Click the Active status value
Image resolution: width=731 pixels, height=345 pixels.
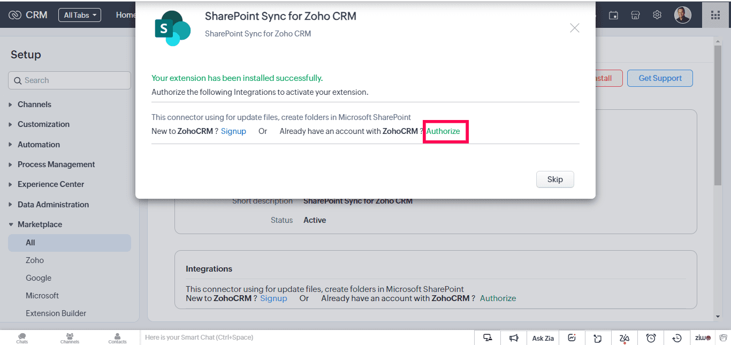click(x=315, y=220)
